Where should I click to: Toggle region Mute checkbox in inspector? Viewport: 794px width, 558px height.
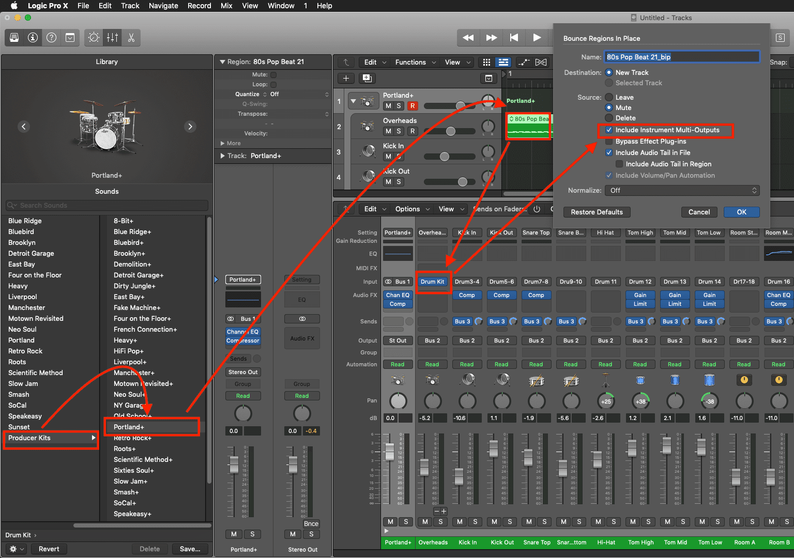[x=273, y=75]
